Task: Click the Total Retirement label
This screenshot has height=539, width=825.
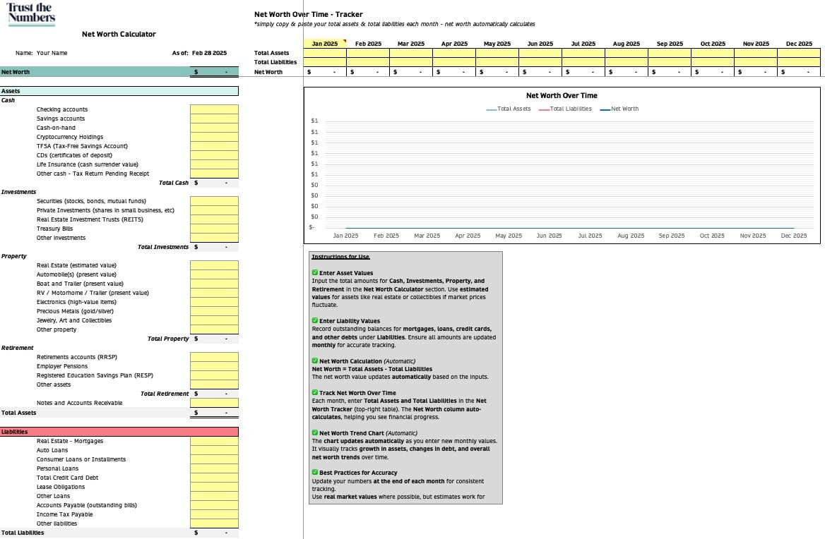Action: pos(164,394)
